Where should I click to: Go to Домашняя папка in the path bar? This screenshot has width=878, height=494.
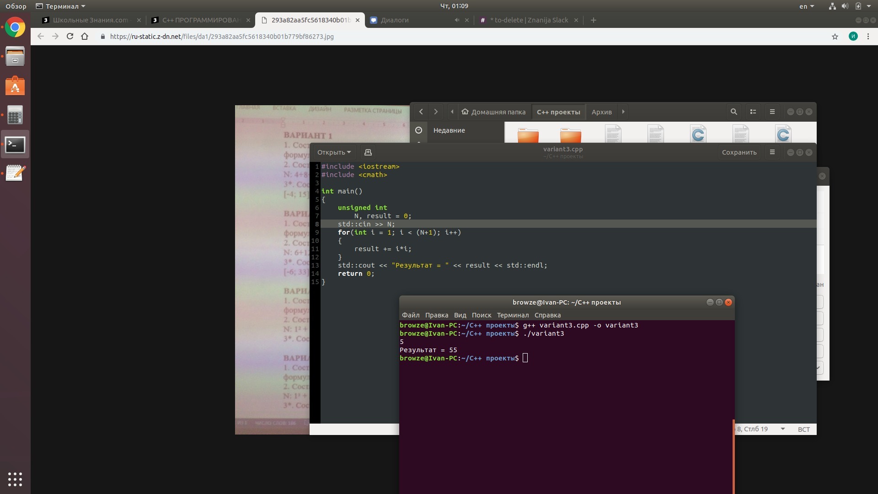click(x=493, y=112)
